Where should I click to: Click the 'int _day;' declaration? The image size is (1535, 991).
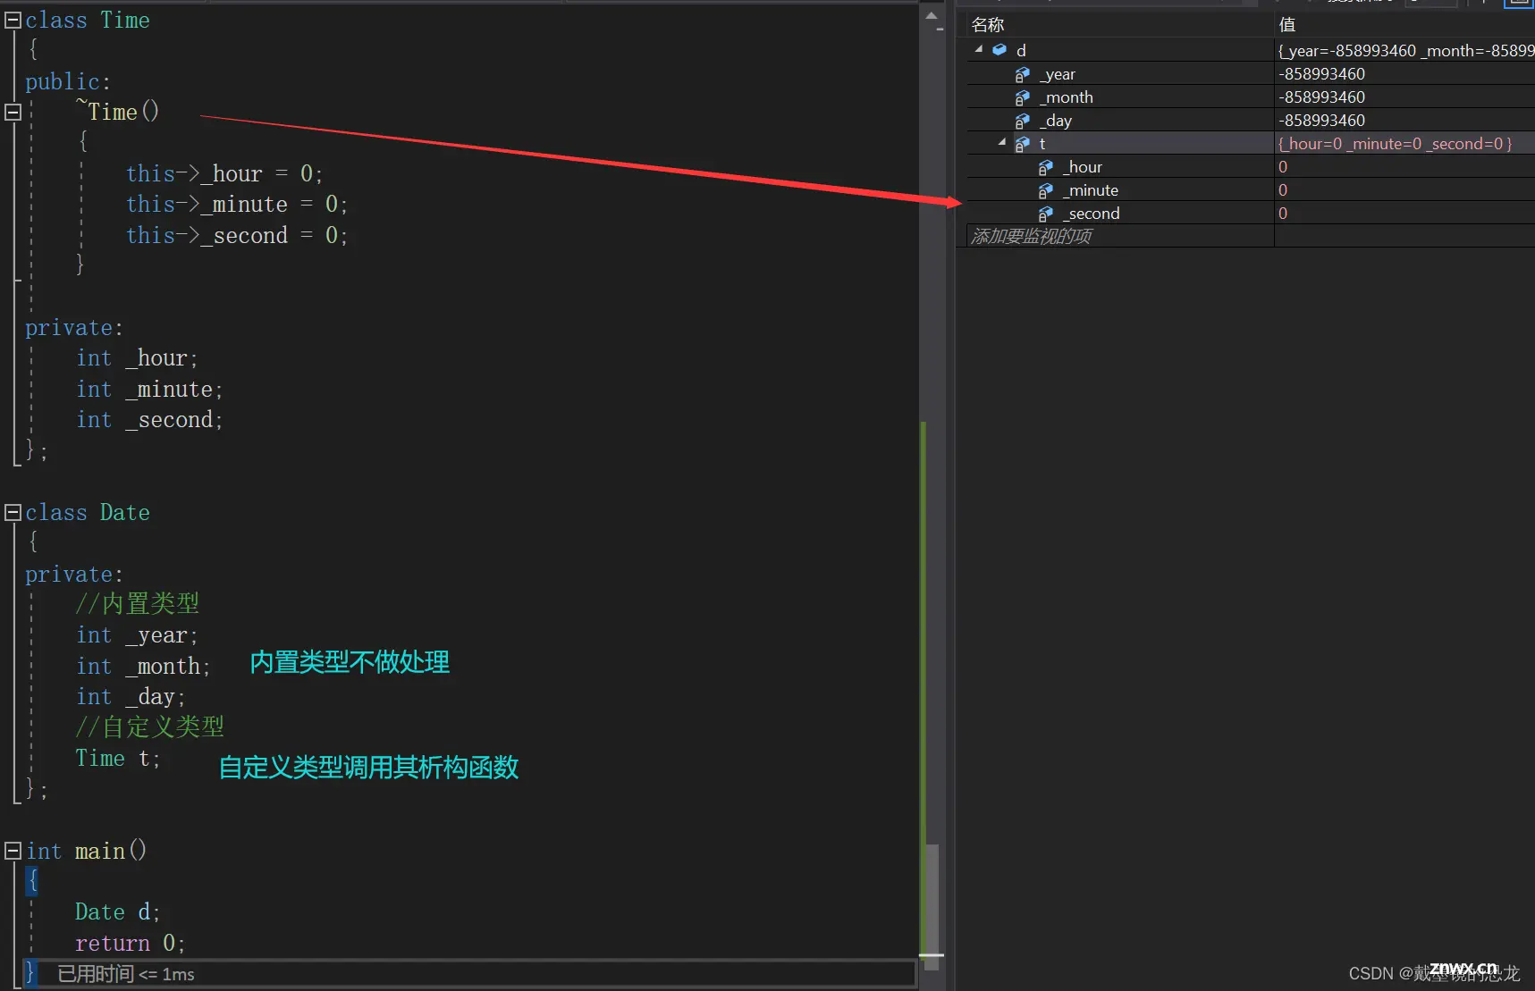pos(131,697)
